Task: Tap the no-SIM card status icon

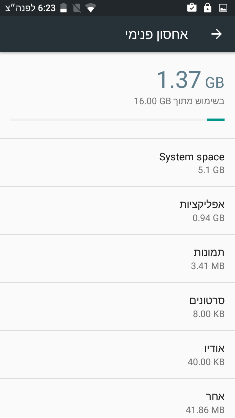Action: click(x=77, y=8)
